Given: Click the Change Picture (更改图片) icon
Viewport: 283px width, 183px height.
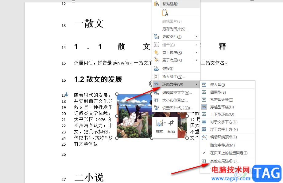Looking at the screenshot, I should pyautogui.click(x=156, y=36).
